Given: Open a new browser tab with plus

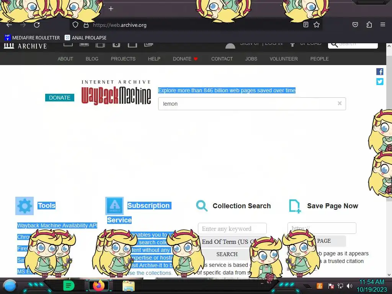Looking at the screenshot, I should [111, 9].
